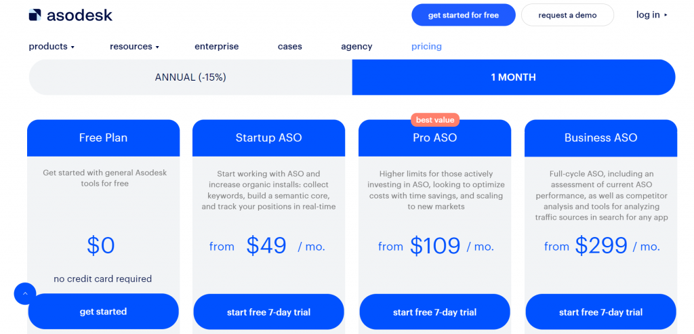Select the pricing menu item

coord(426,47)
